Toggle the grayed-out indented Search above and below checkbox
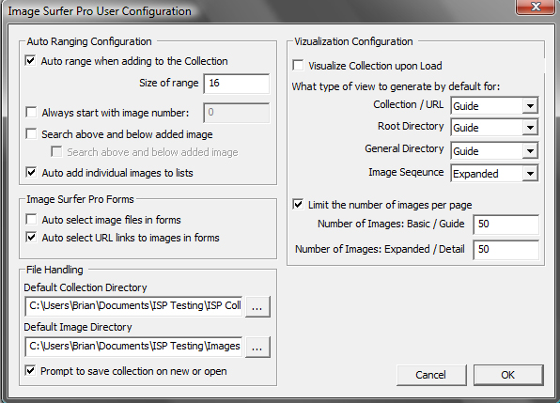Viewport: 560px width, 403px height. click(56, 151)
